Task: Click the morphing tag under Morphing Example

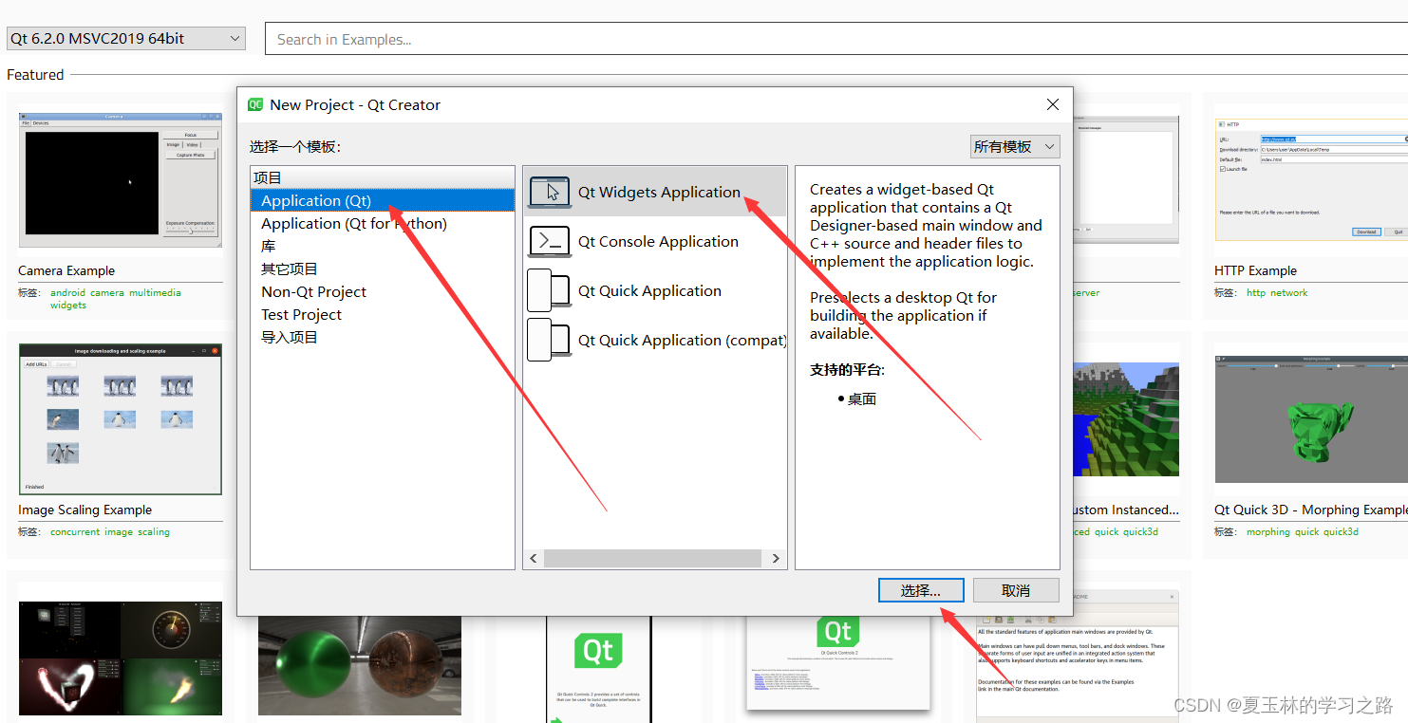Action: click(1268, 532)
